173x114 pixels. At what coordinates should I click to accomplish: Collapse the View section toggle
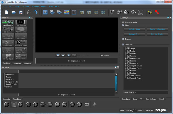point(123,25)
